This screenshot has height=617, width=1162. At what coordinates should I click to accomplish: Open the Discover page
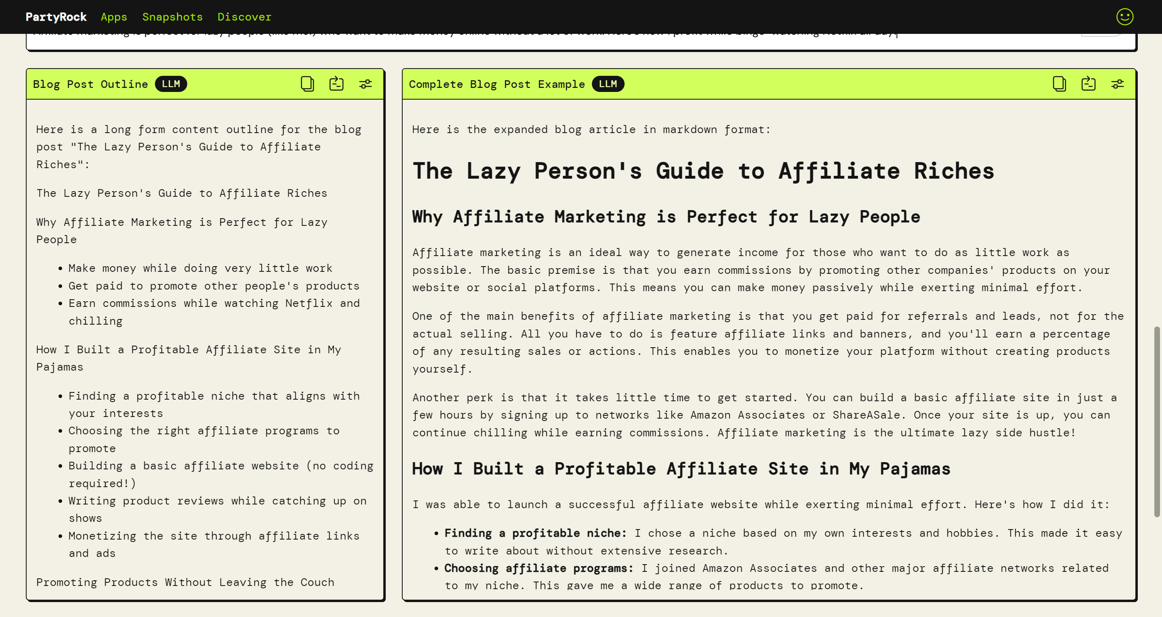(244, 17)
